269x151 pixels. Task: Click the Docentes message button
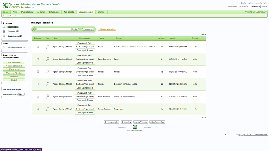coord(14,76)
